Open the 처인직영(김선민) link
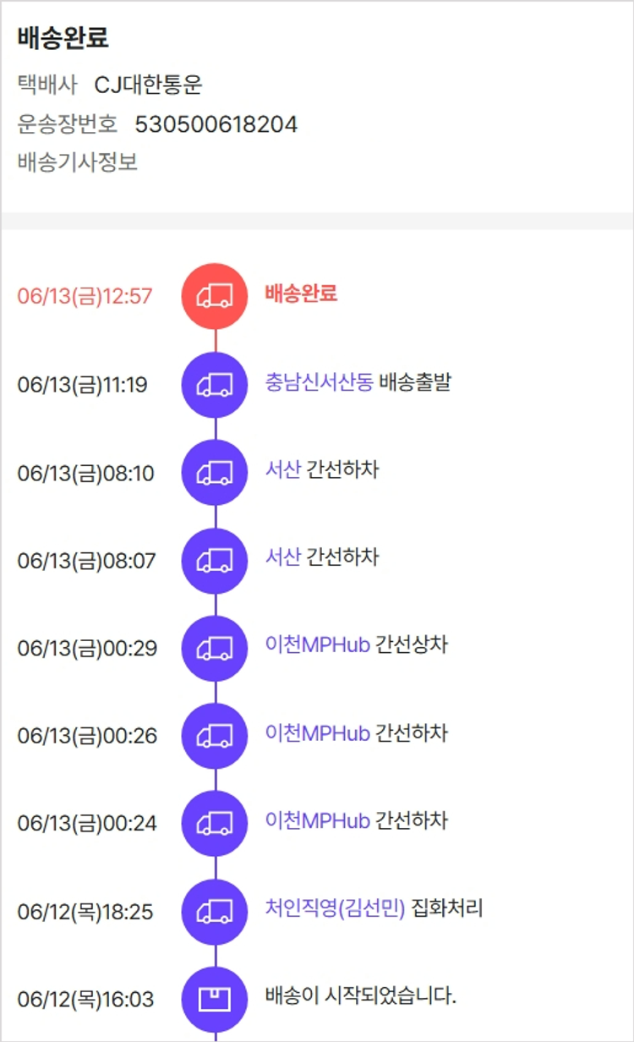 (335, 909)
